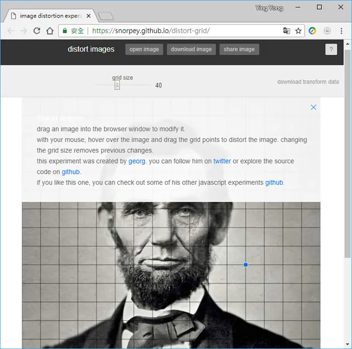352x349 pixels.
Task: Click the grid size slider handle
Action: click(x=117, y=85)
